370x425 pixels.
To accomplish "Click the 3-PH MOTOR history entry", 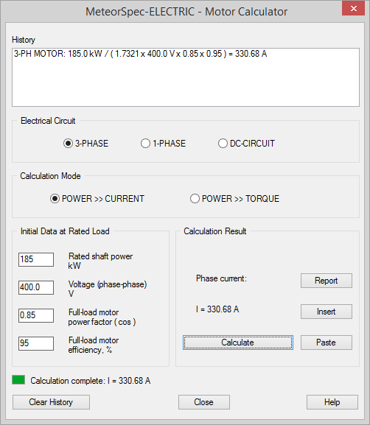I will tap(141, 54).
